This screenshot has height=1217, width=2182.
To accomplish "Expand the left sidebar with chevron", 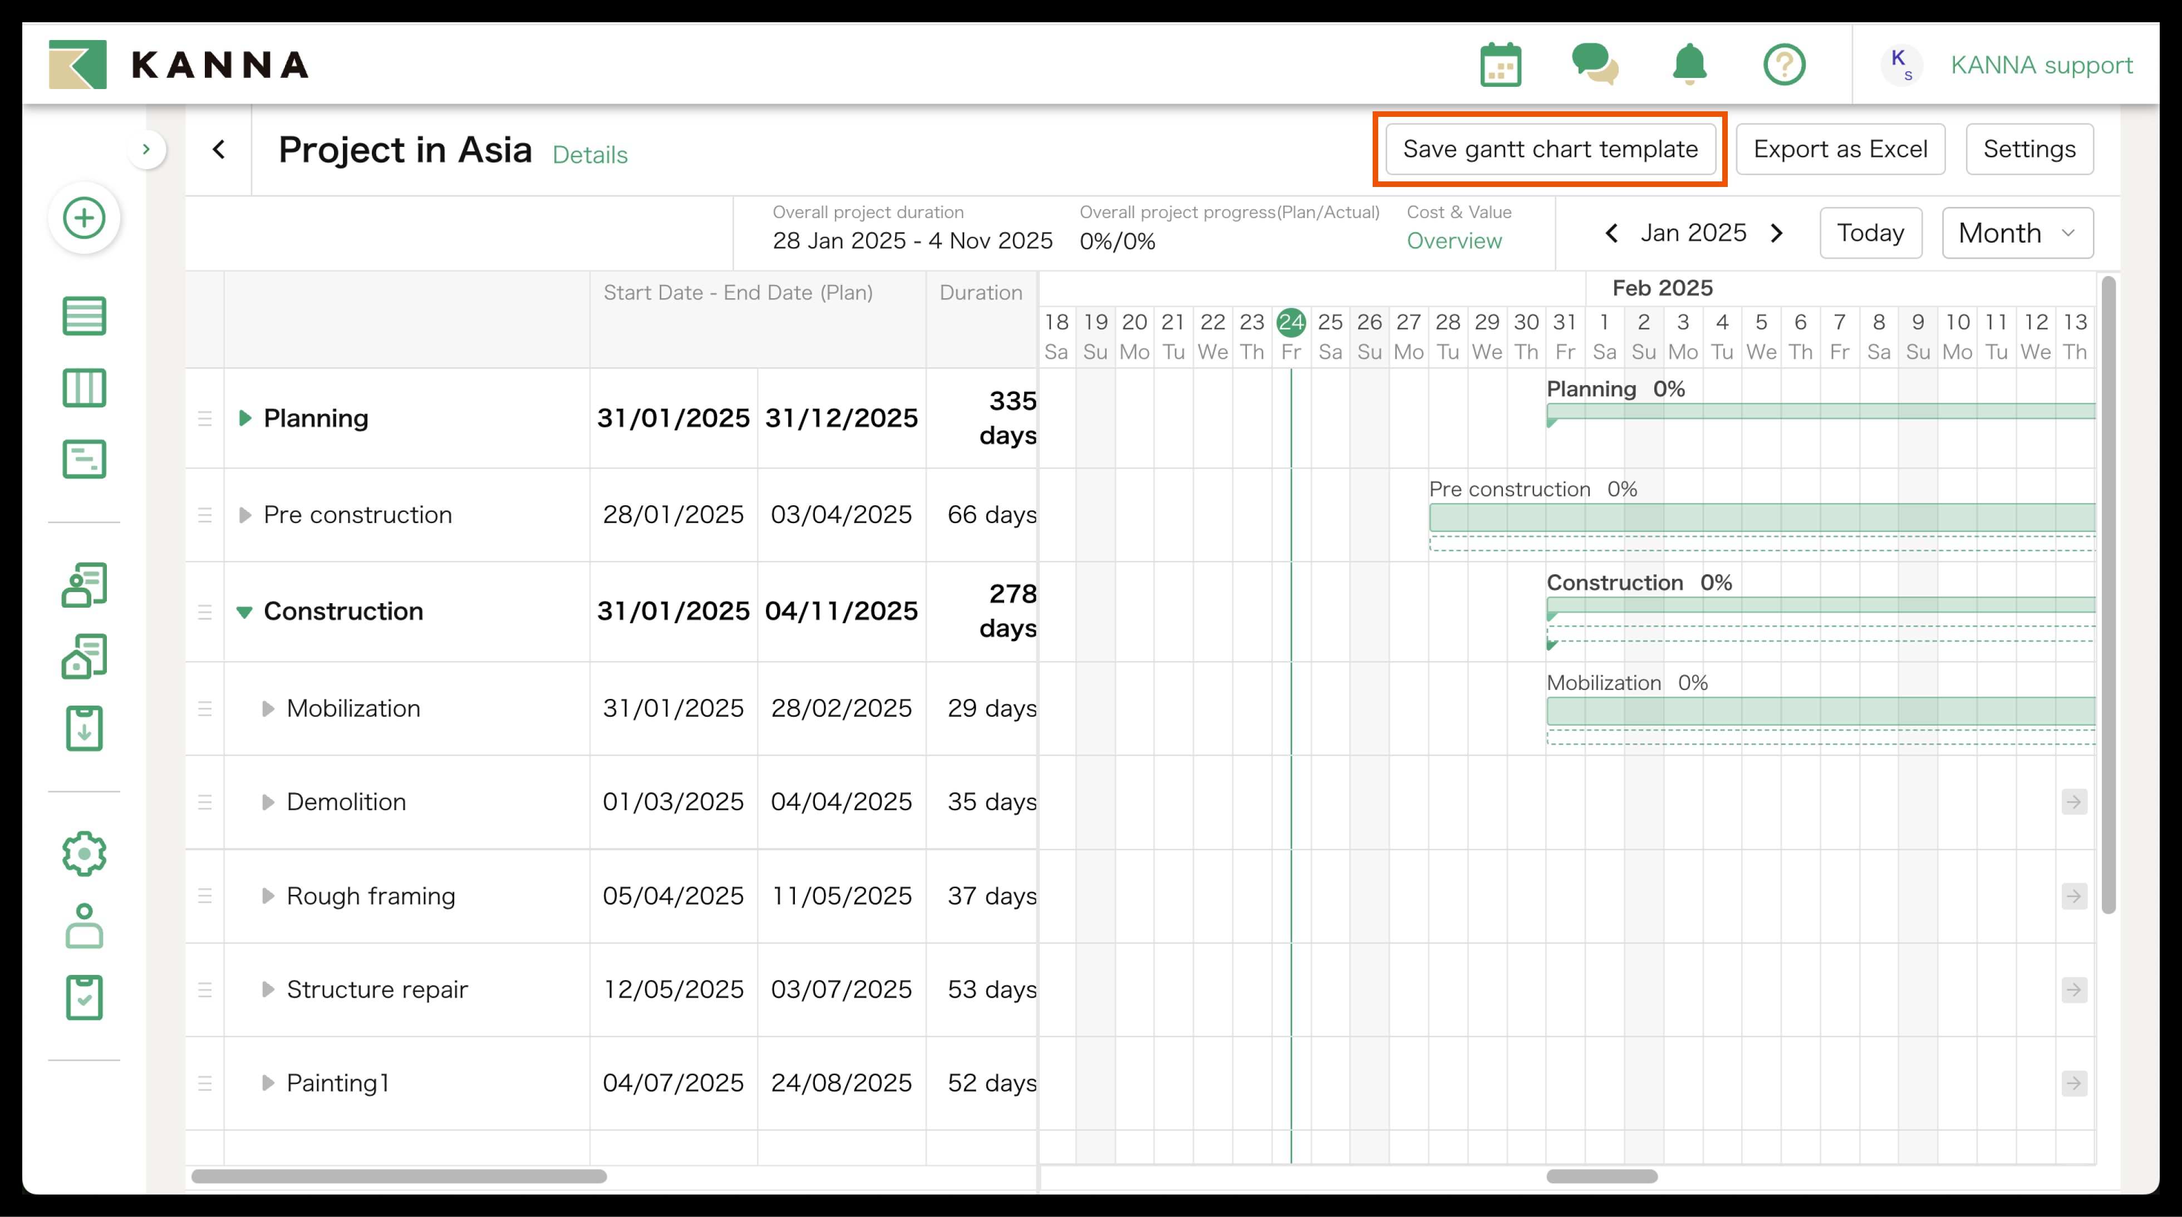I will coord(146,149).
